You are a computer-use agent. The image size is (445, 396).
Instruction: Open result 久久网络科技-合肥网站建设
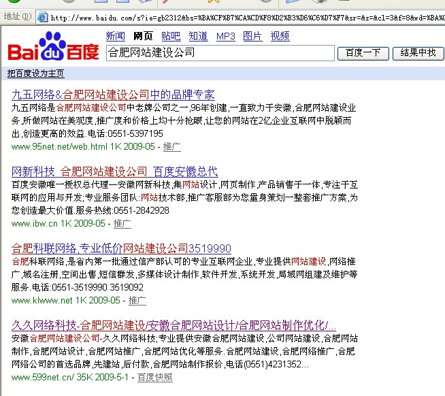pos(174,325)
